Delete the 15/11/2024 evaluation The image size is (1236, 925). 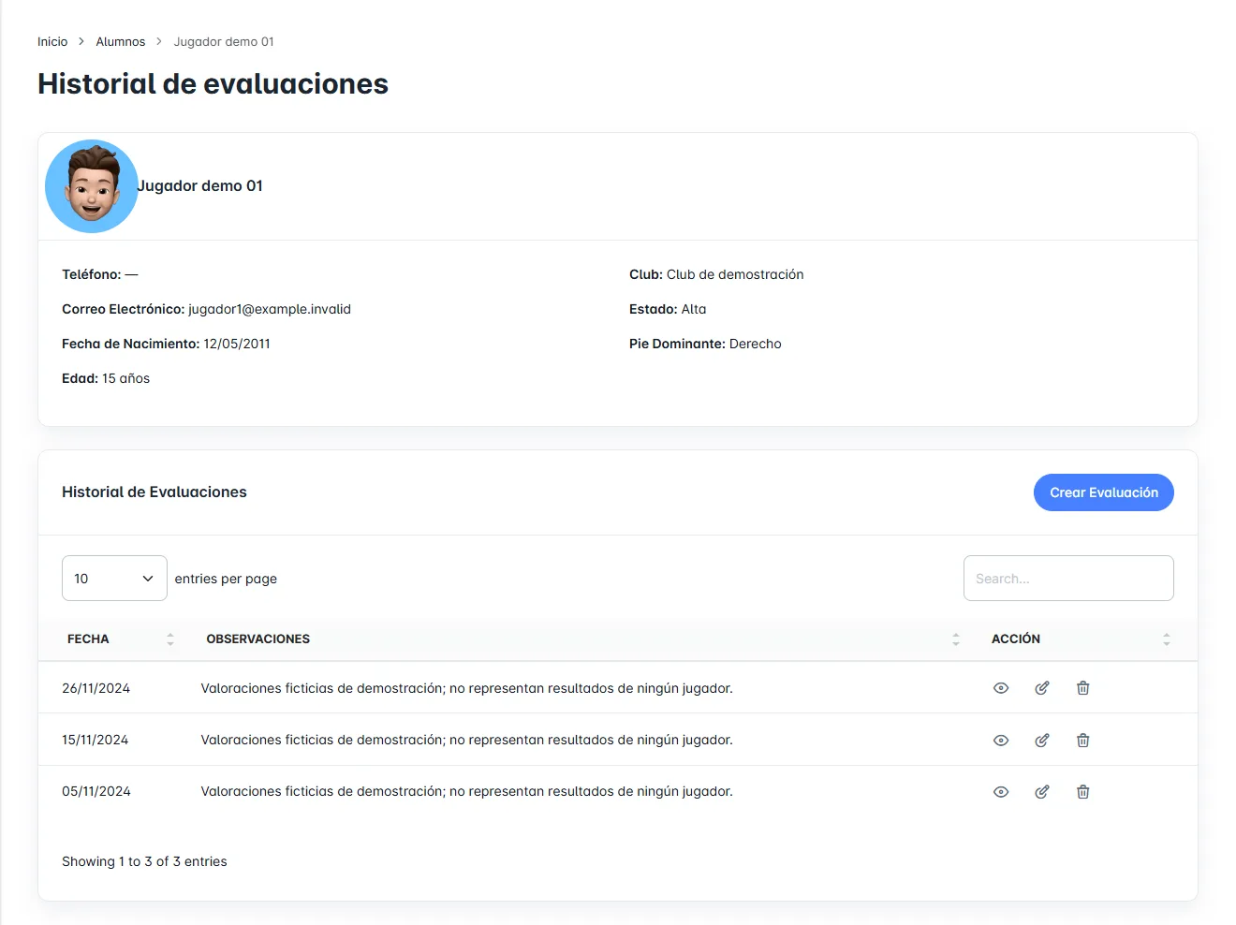(1083, 741)
